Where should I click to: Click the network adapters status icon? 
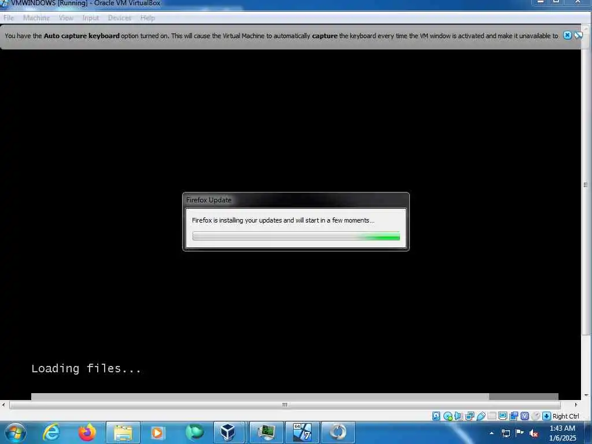point(469,416)
